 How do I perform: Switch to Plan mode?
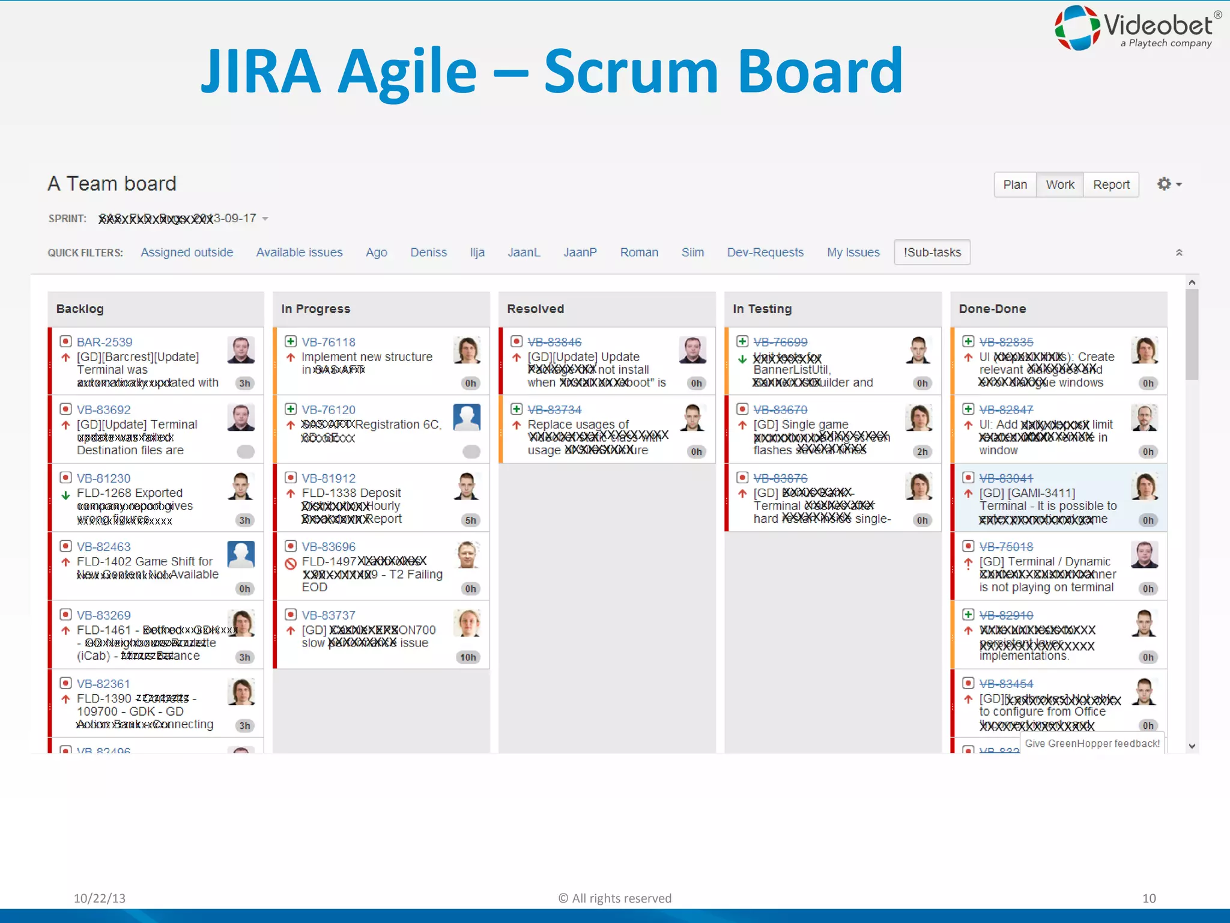(x=1015, y=184)
